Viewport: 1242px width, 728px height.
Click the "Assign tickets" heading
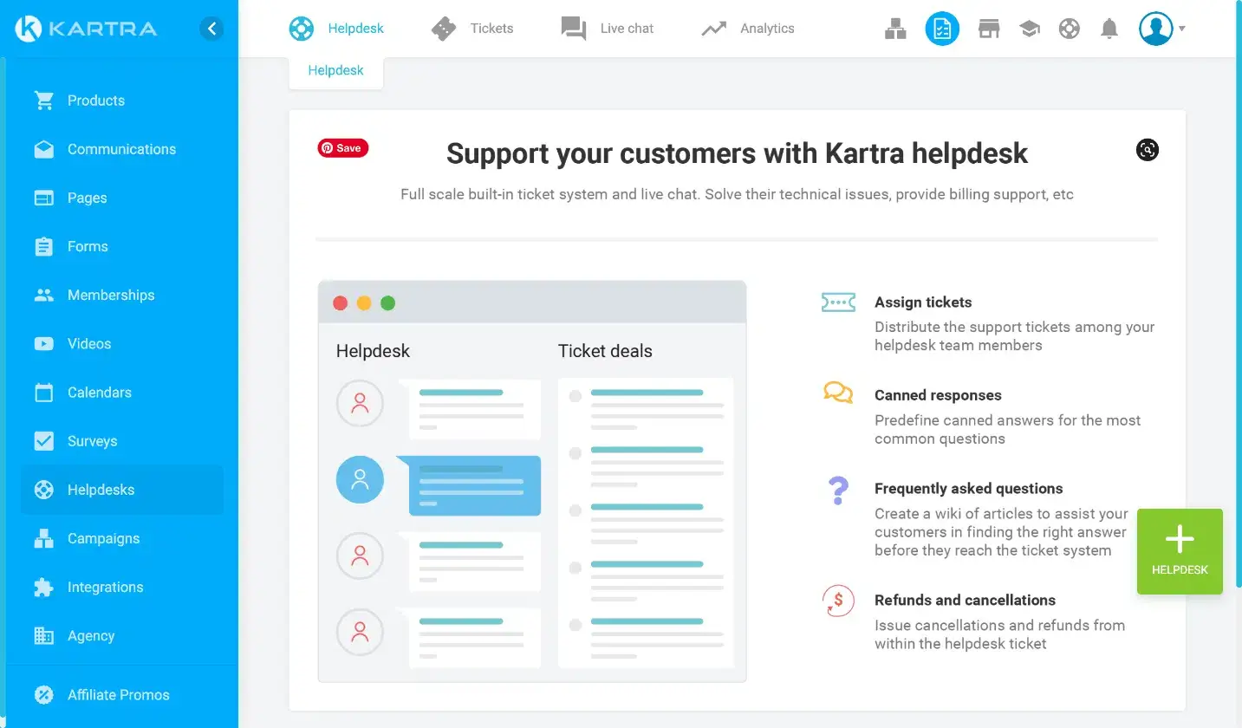[x=923, y=302]
